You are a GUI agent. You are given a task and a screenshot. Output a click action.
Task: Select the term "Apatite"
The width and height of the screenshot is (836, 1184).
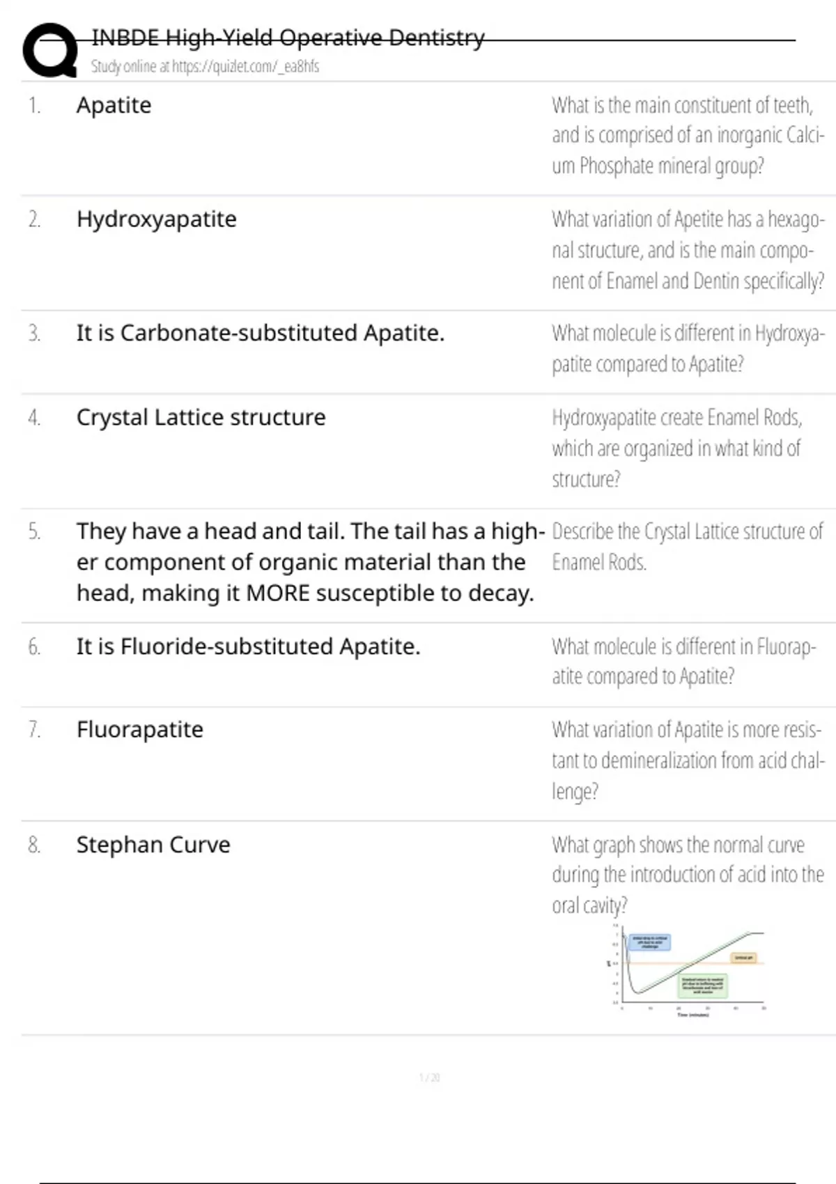tap(114, 105)
